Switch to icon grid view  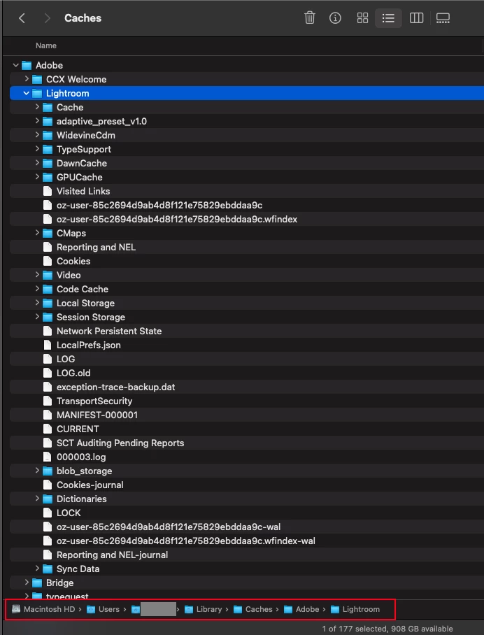click(362, 17)
